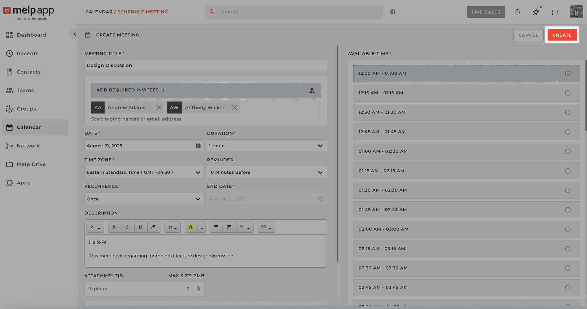Apply Italic formatting to description text
Screen dimensions: 587x309
pos(127,227)
